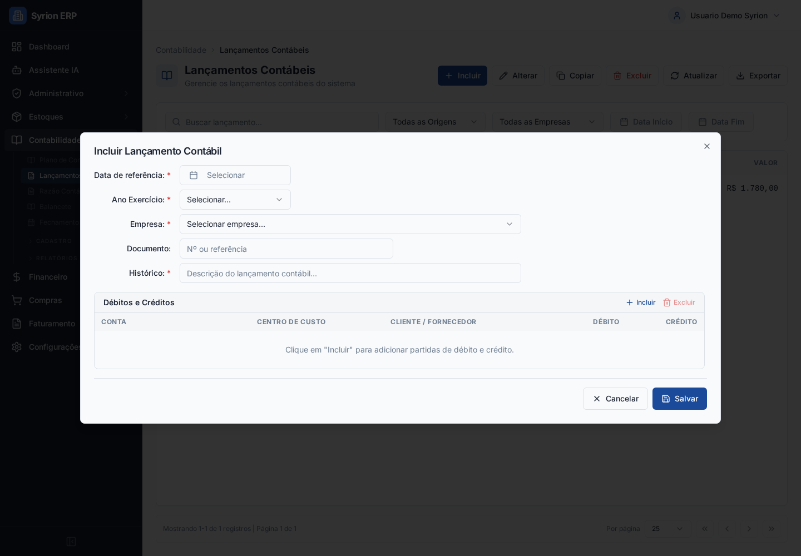801x556 pixels.
Task: Add a row with Incluir in Débitos e Créditos
Action: [641, 302]
